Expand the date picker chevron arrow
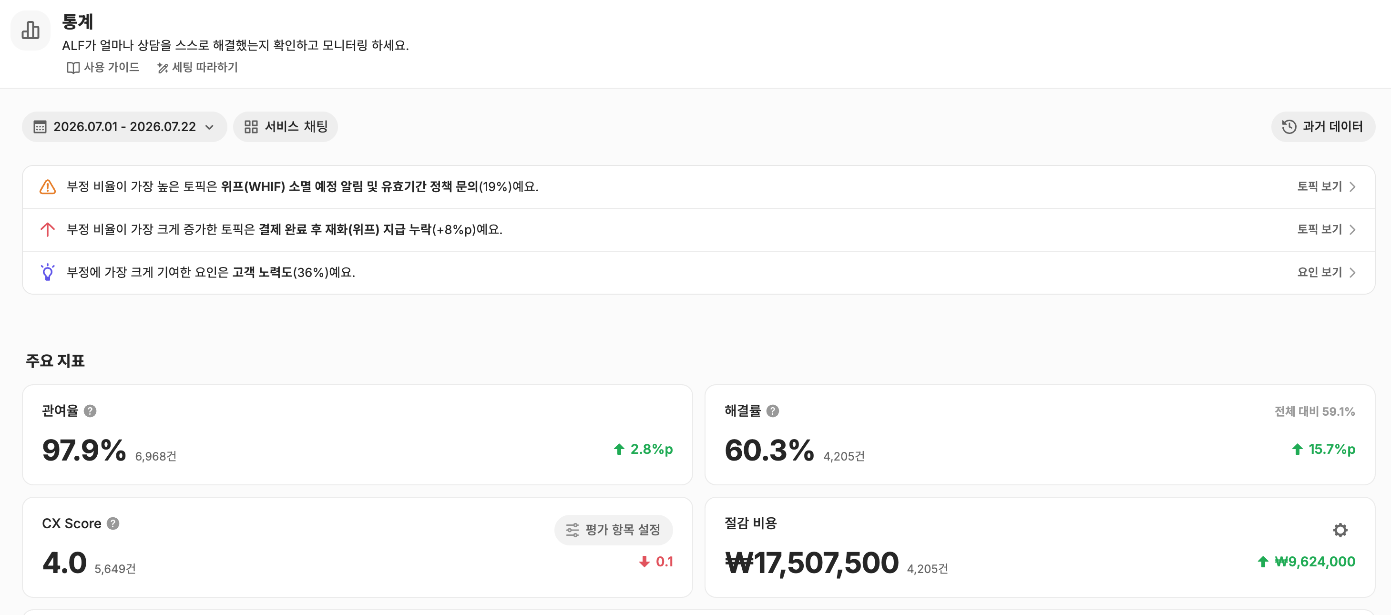The width and height of the screenshot is (1391, 615). [x=210, y=127]
